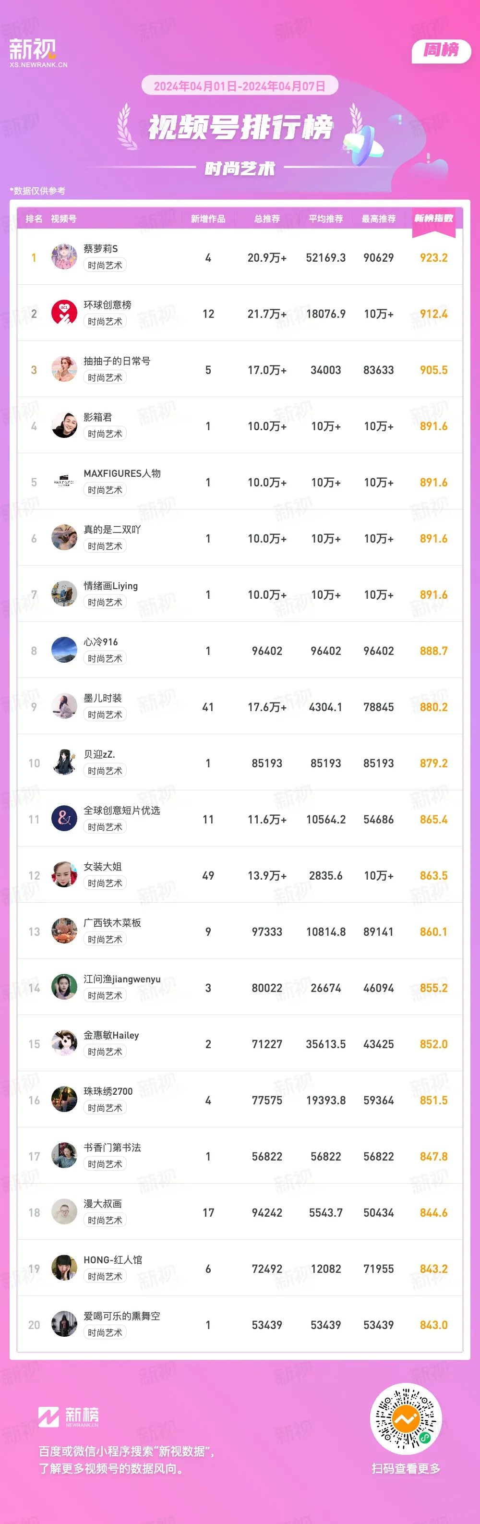480x1524 pixels.
Task: Sort by 总推荐 column header
Action: 266,219
